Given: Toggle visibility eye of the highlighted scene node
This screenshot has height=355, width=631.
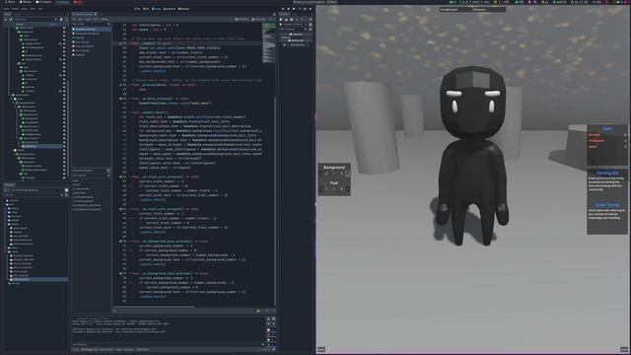Looking at the screenshot, I should click(x=64, y=146).
